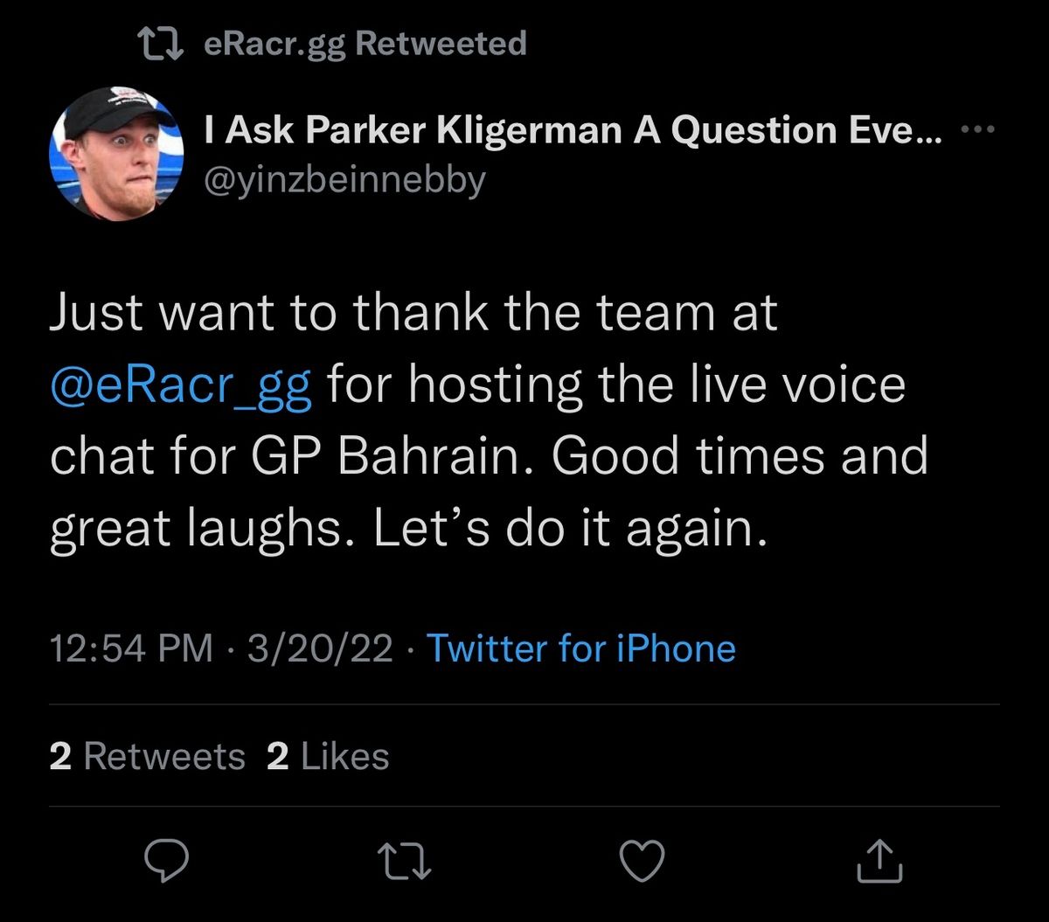
Task: Click the 12:54 PM timestamp
Action: [x=131, y=648]
